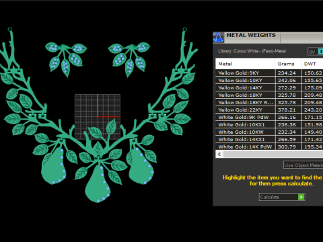
Task: Select the White Gold:9K PdW row
Action: pos(269,117)
